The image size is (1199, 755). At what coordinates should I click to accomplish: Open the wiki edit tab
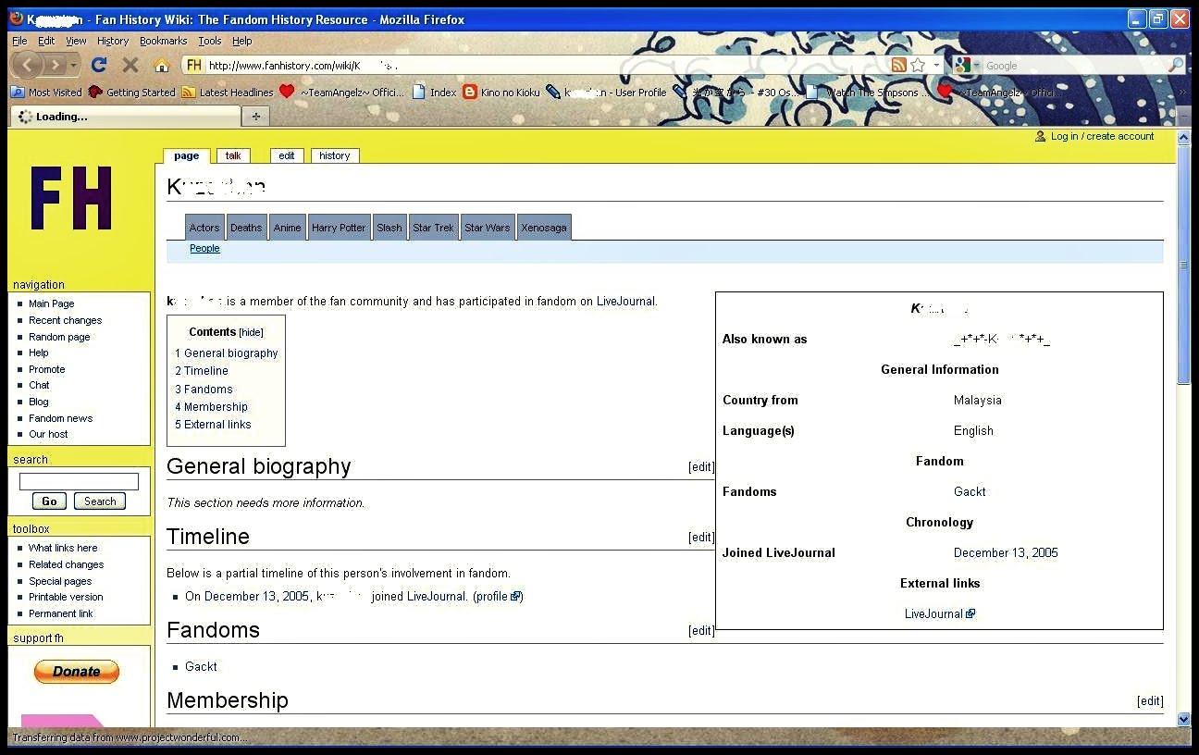pos(287,155)
